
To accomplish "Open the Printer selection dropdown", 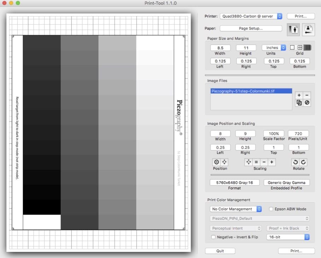I will point(251,16).
